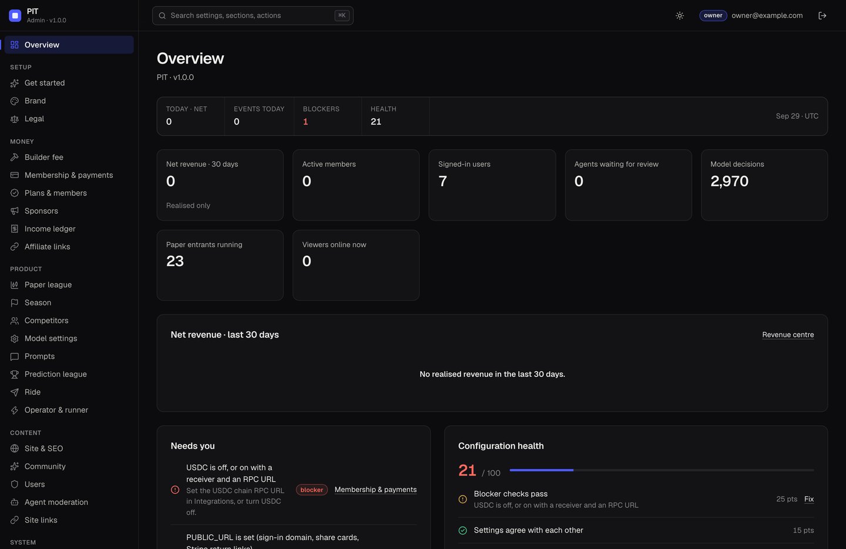Go to Overview in the sidebar

click(x=69, y=45)
